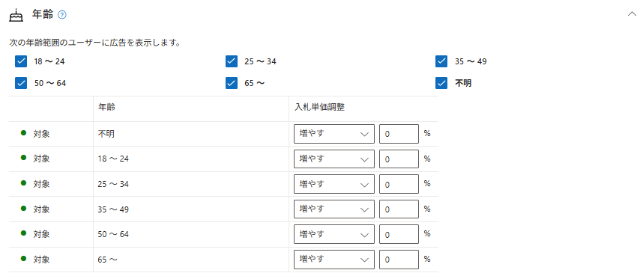Uncheck the 不明 age checkbox
This screenshot has width=643, height=279.
441,83
